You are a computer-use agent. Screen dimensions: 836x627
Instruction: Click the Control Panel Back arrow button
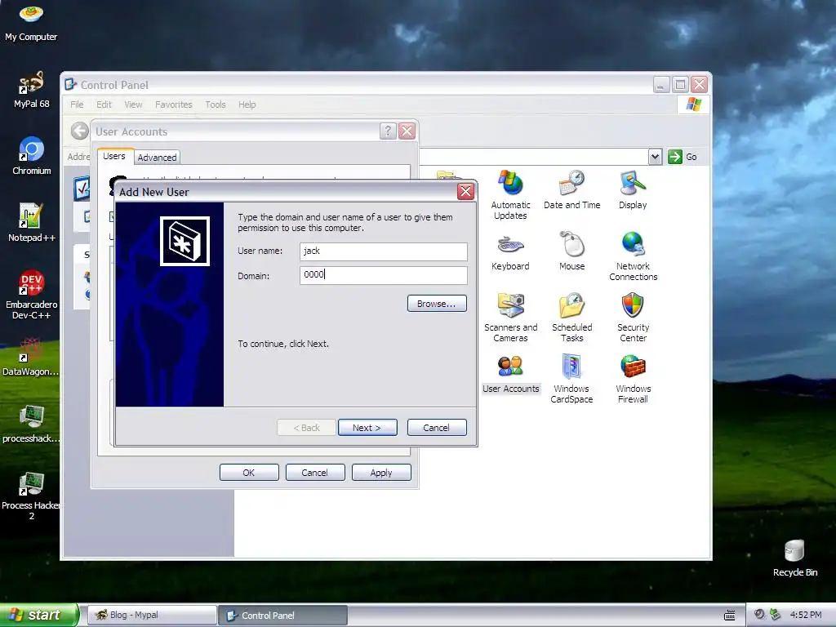79,131
